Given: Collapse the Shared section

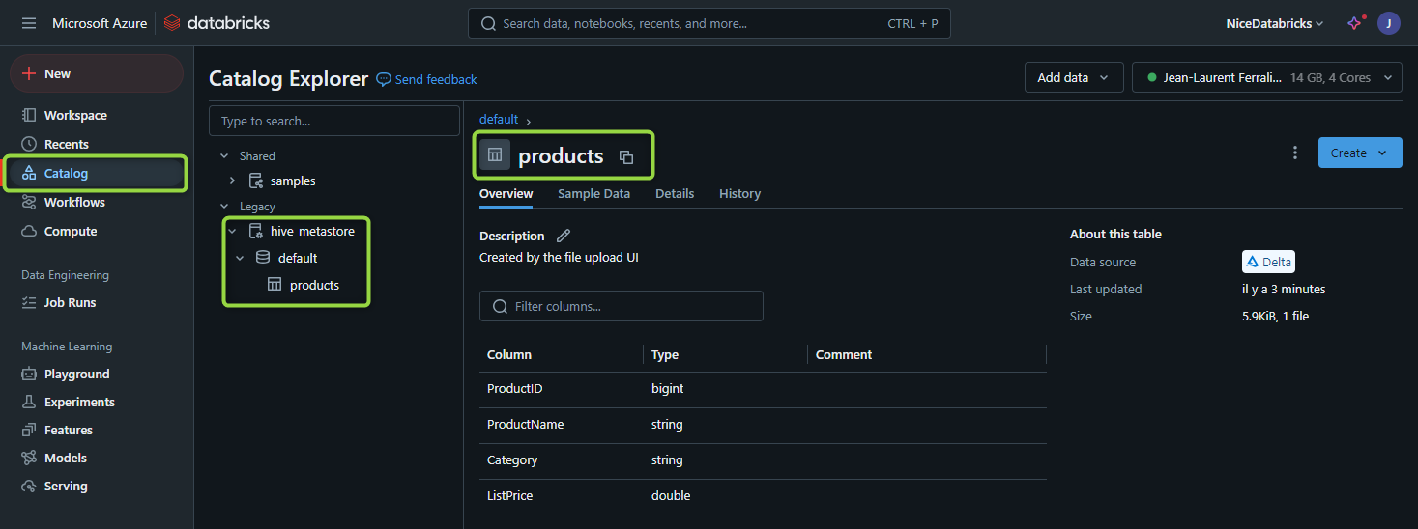Looking at the screenshot, I should (x=225, y=155).
